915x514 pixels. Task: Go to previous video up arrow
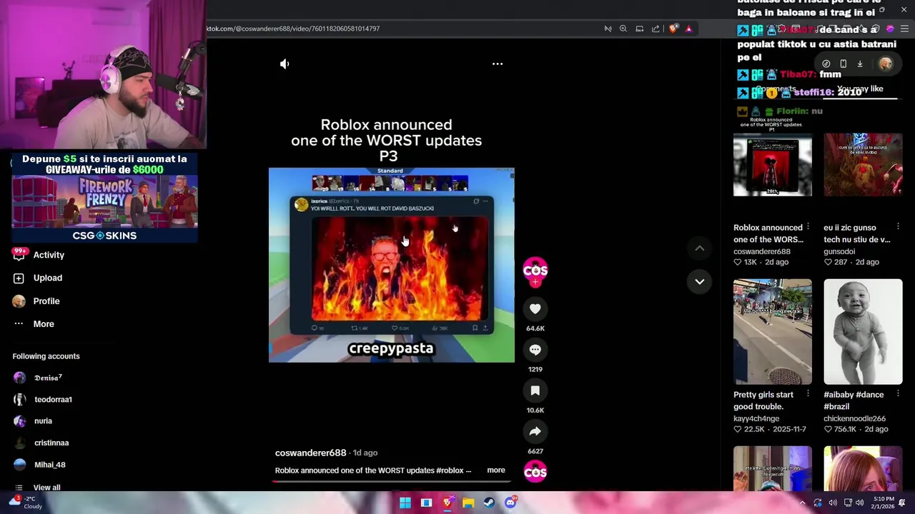pos(700,248)
